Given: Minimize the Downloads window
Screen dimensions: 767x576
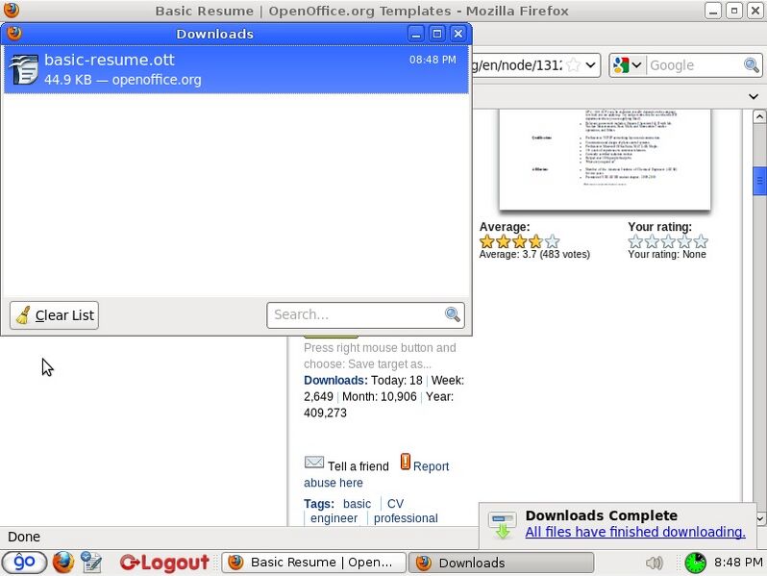Looking at the screenshot, I should (416, 34).
